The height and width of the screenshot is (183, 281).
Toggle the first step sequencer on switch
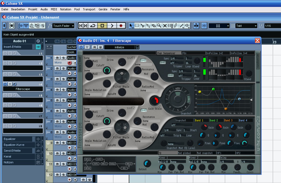163,63
